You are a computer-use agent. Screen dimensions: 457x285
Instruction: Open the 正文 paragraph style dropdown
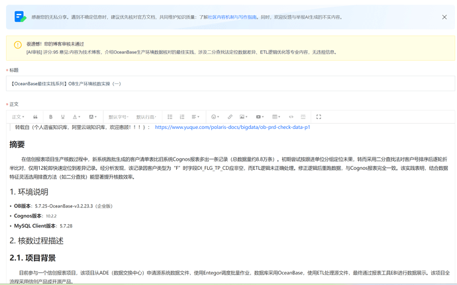18,117
